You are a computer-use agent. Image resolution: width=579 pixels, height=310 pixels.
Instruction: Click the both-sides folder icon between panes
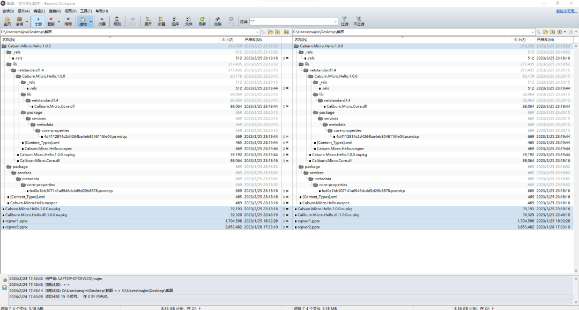click(286, 32)
